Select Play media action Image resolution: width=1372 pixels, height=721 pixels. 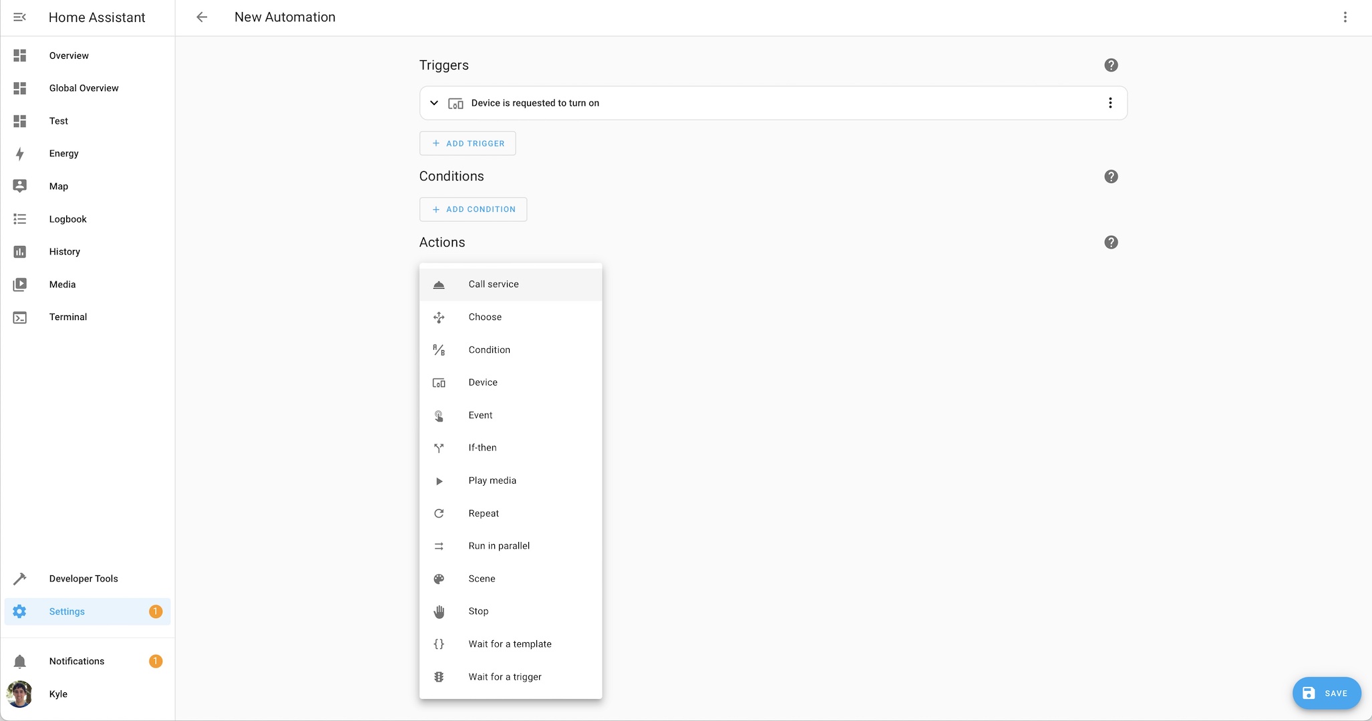[511, 481]
